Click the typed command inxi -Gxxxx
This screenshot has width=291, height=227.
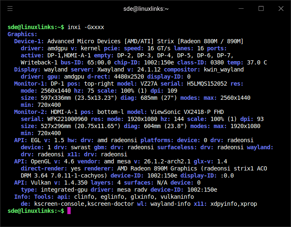[x=86, y=27]
